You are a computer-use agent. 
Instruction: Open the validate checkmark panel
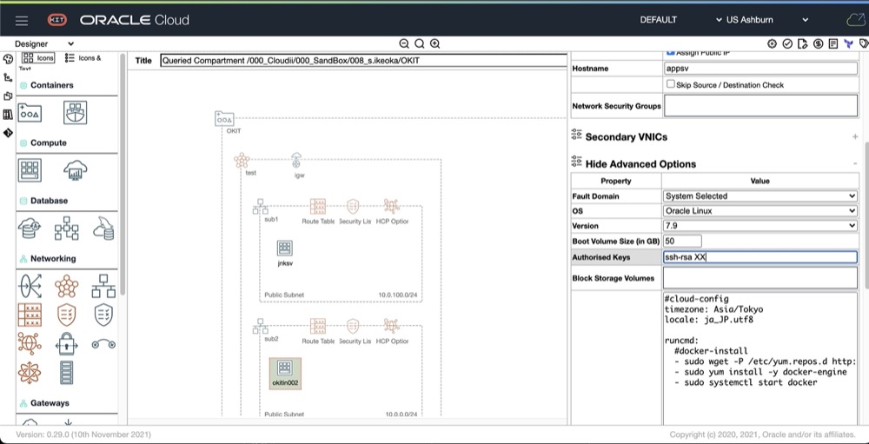787,43
